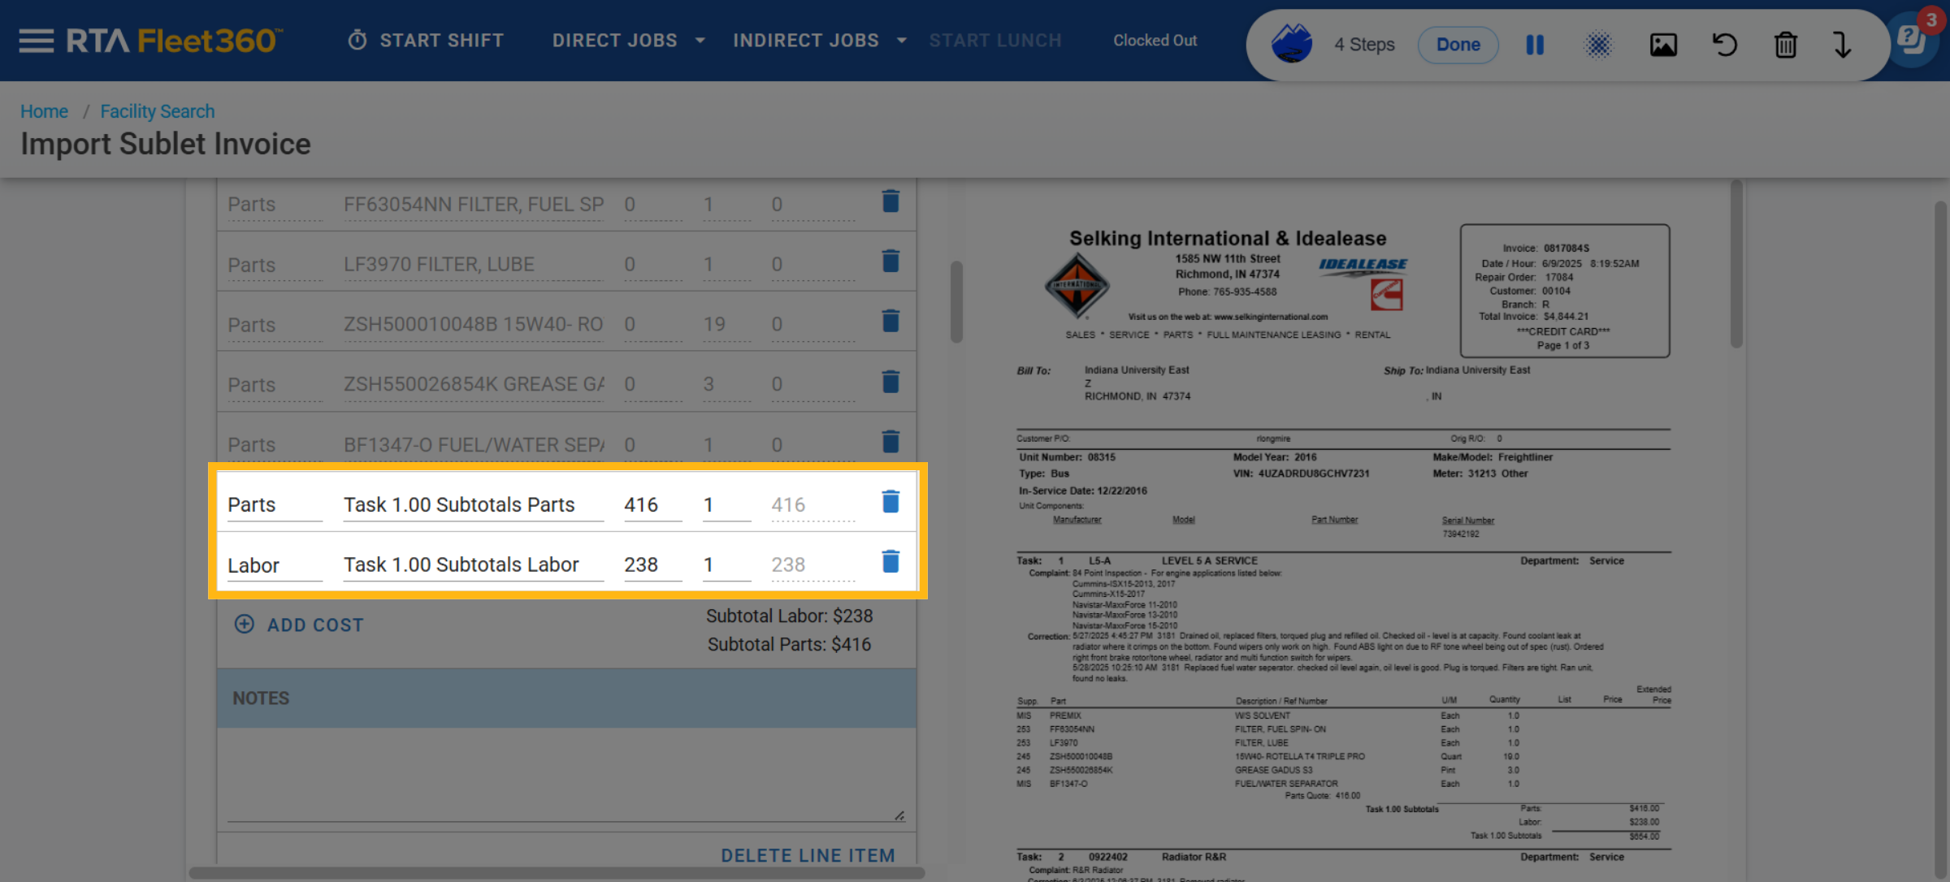Pause the step recording
Screen dimensions: 1950x882
point(1534,45)
